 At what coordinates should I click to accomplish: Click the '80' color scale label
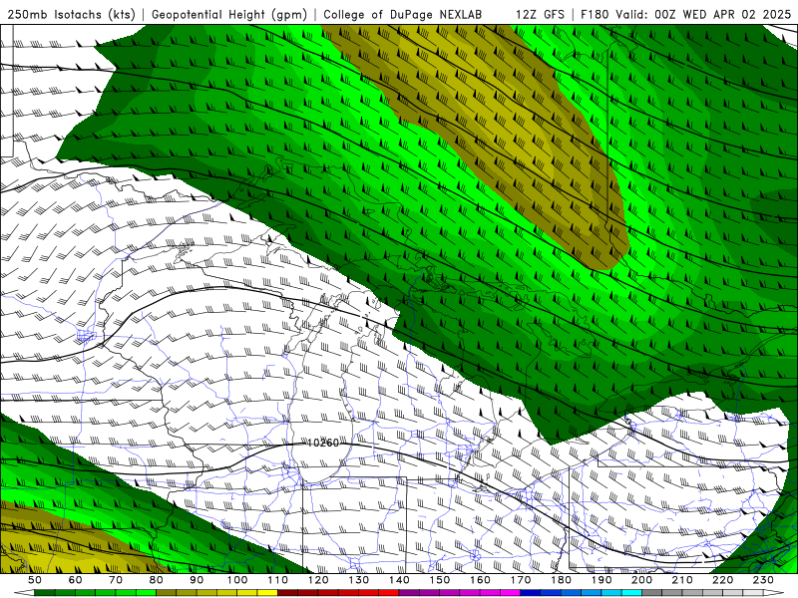(157, 580)
